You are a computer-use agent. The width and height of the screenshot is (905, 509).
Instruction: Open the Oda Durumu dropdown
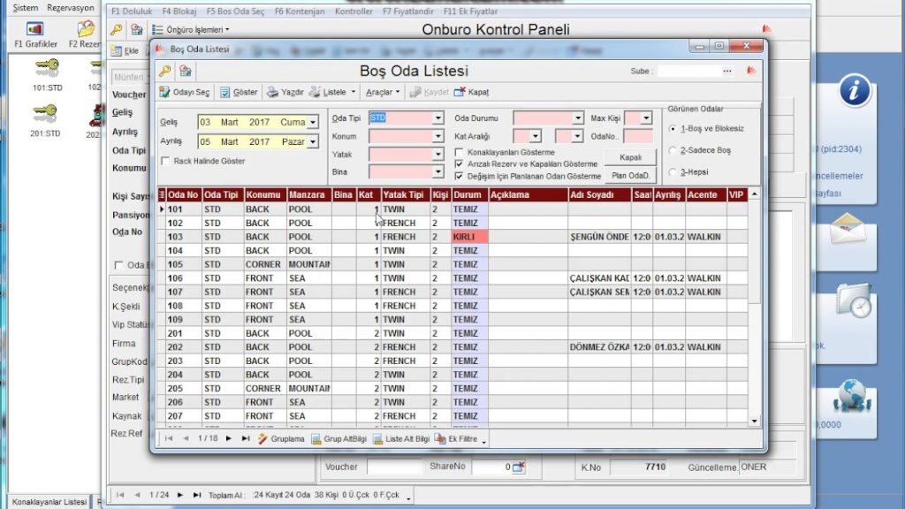click(579, 118)
